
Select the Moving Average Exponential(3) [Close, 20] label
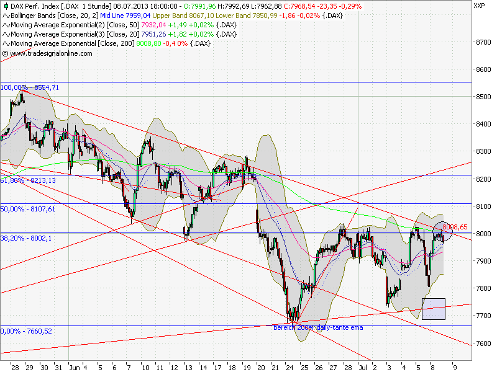(x=75, y=35)
